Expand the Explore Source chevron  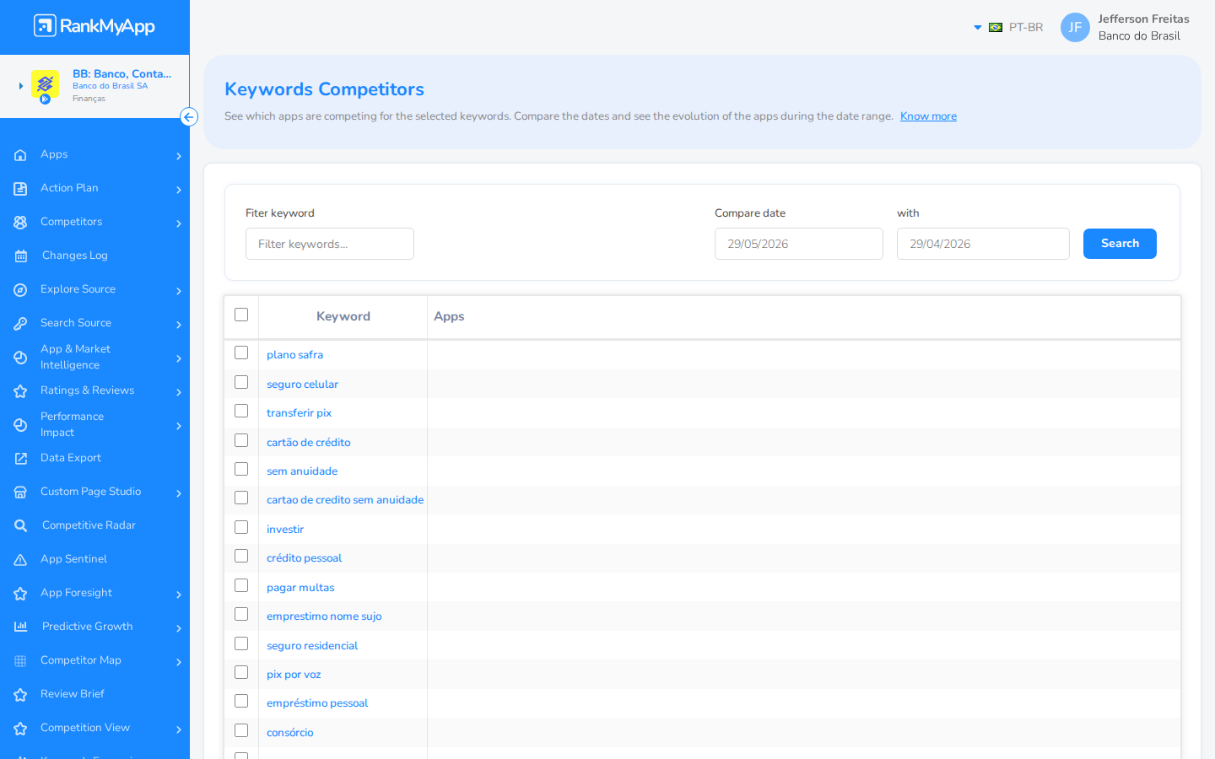[179, 291]
